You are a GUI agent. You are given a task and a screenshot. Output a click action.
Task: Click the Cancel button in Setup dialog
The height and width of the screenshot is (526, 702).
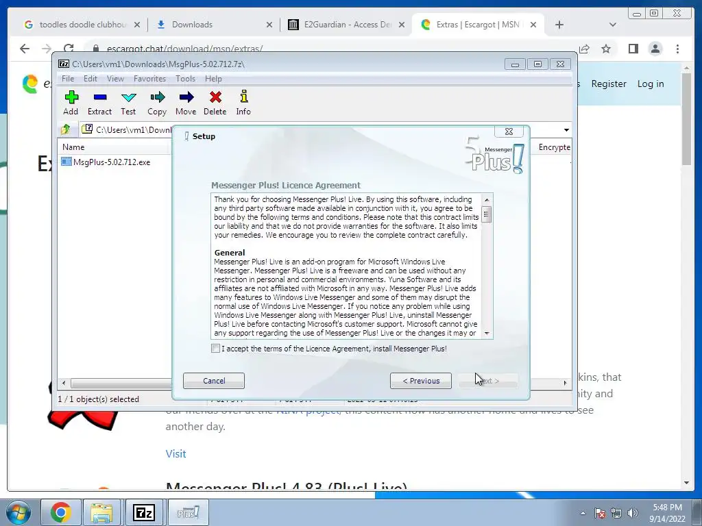click(x=214, y=381)
